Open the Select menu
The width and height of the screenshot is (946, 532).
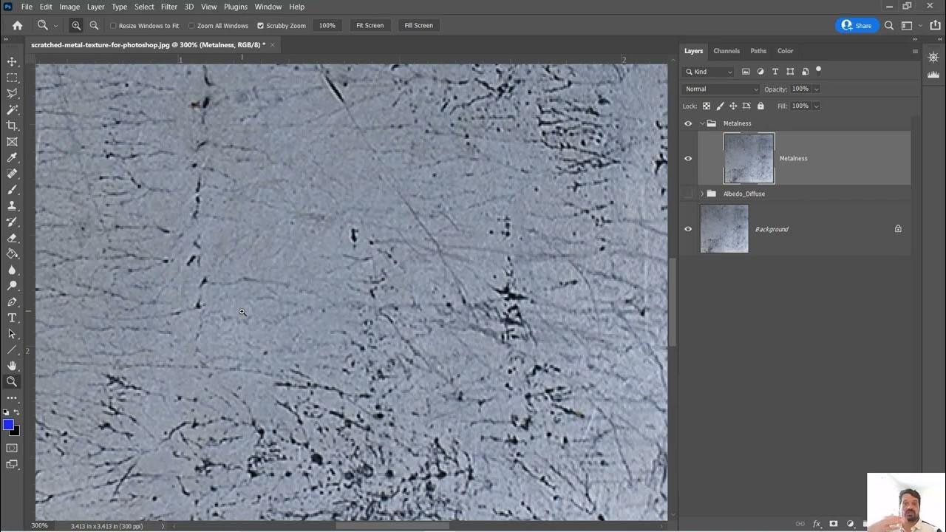point(144,7)
